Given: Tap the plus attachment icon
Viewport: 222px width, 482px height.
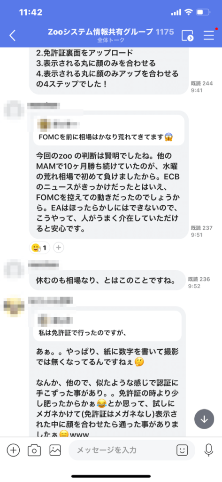Looking at the screenshot, I should coord(13,450).
